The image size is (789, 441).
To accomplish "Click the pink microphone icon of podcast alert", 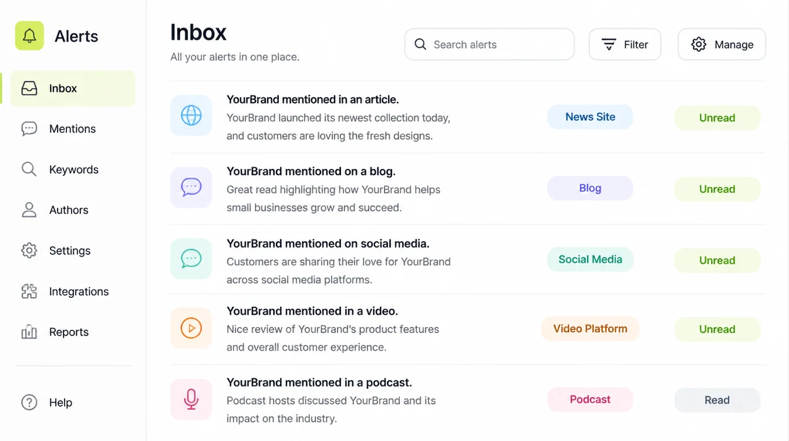I will coord(191,399).
